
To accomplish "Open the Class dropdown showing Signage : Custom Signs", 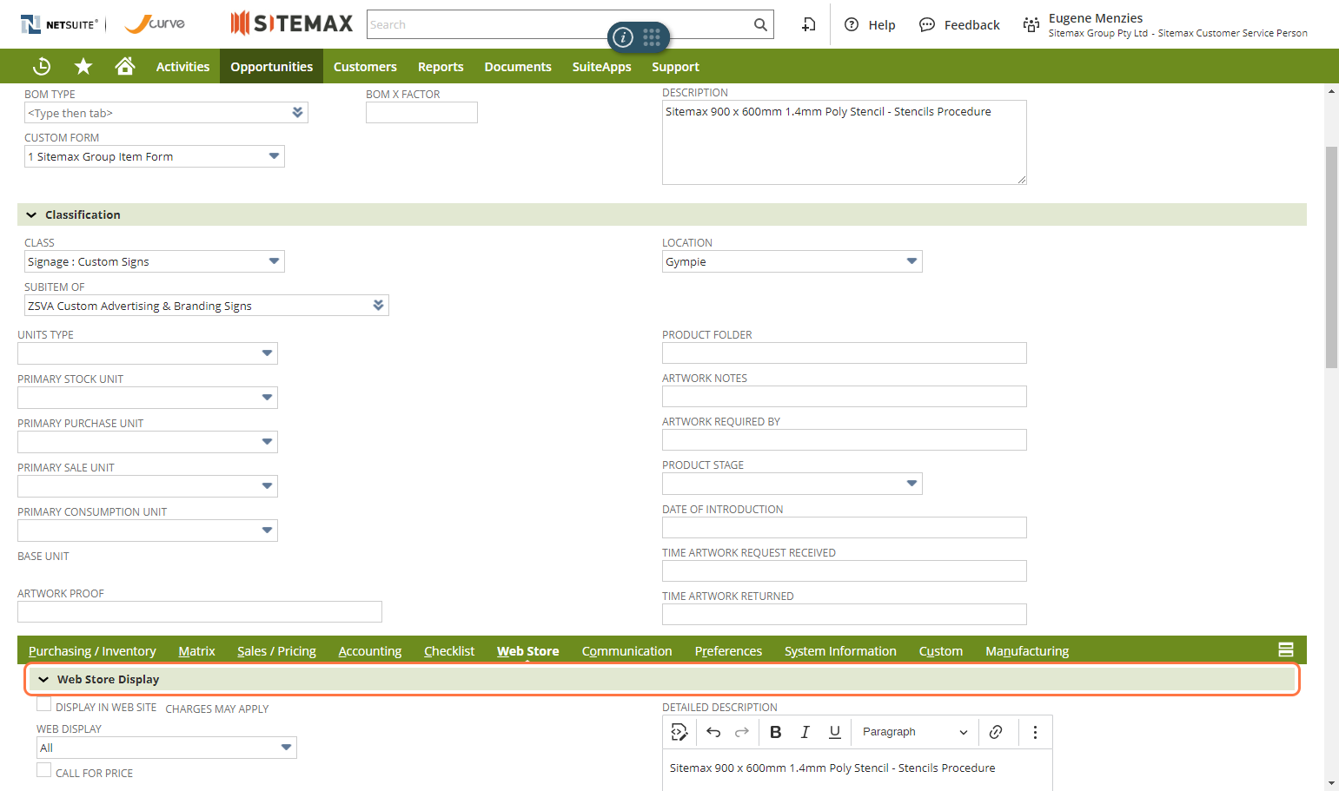I will pyautogui.click(x=155, y=261).
